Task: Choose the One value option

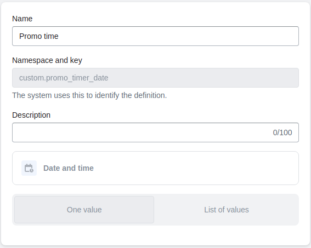Action: [x=84, y=210]
